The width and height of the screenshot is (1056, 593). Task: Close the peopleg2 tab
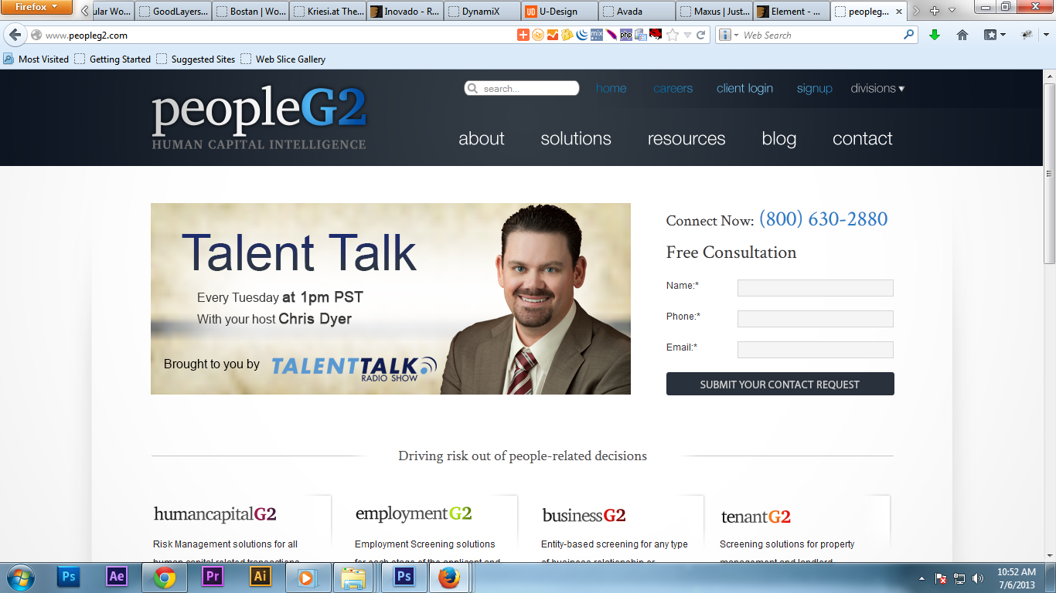[898, 12]
